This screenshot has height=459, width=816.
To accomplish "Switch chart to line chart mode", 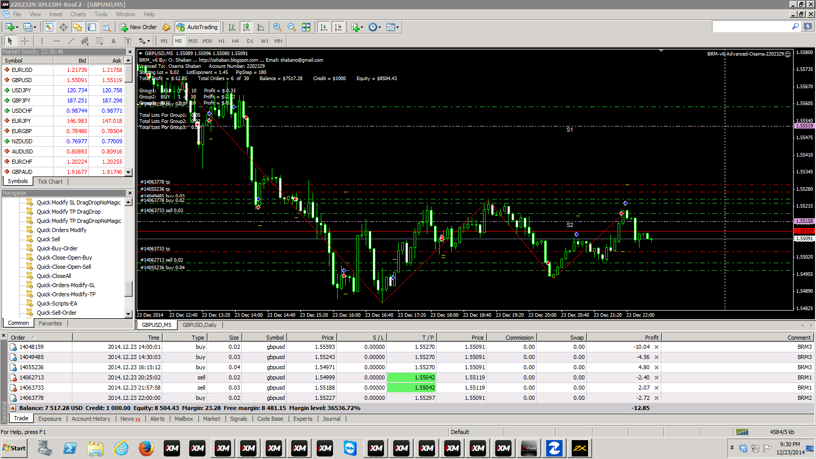I will (x=261, y=27).
